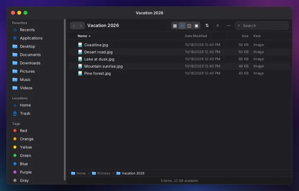299x191 pixels.
Task: Click the Pine forest.jpg file icon
Action: pos(80,73)
